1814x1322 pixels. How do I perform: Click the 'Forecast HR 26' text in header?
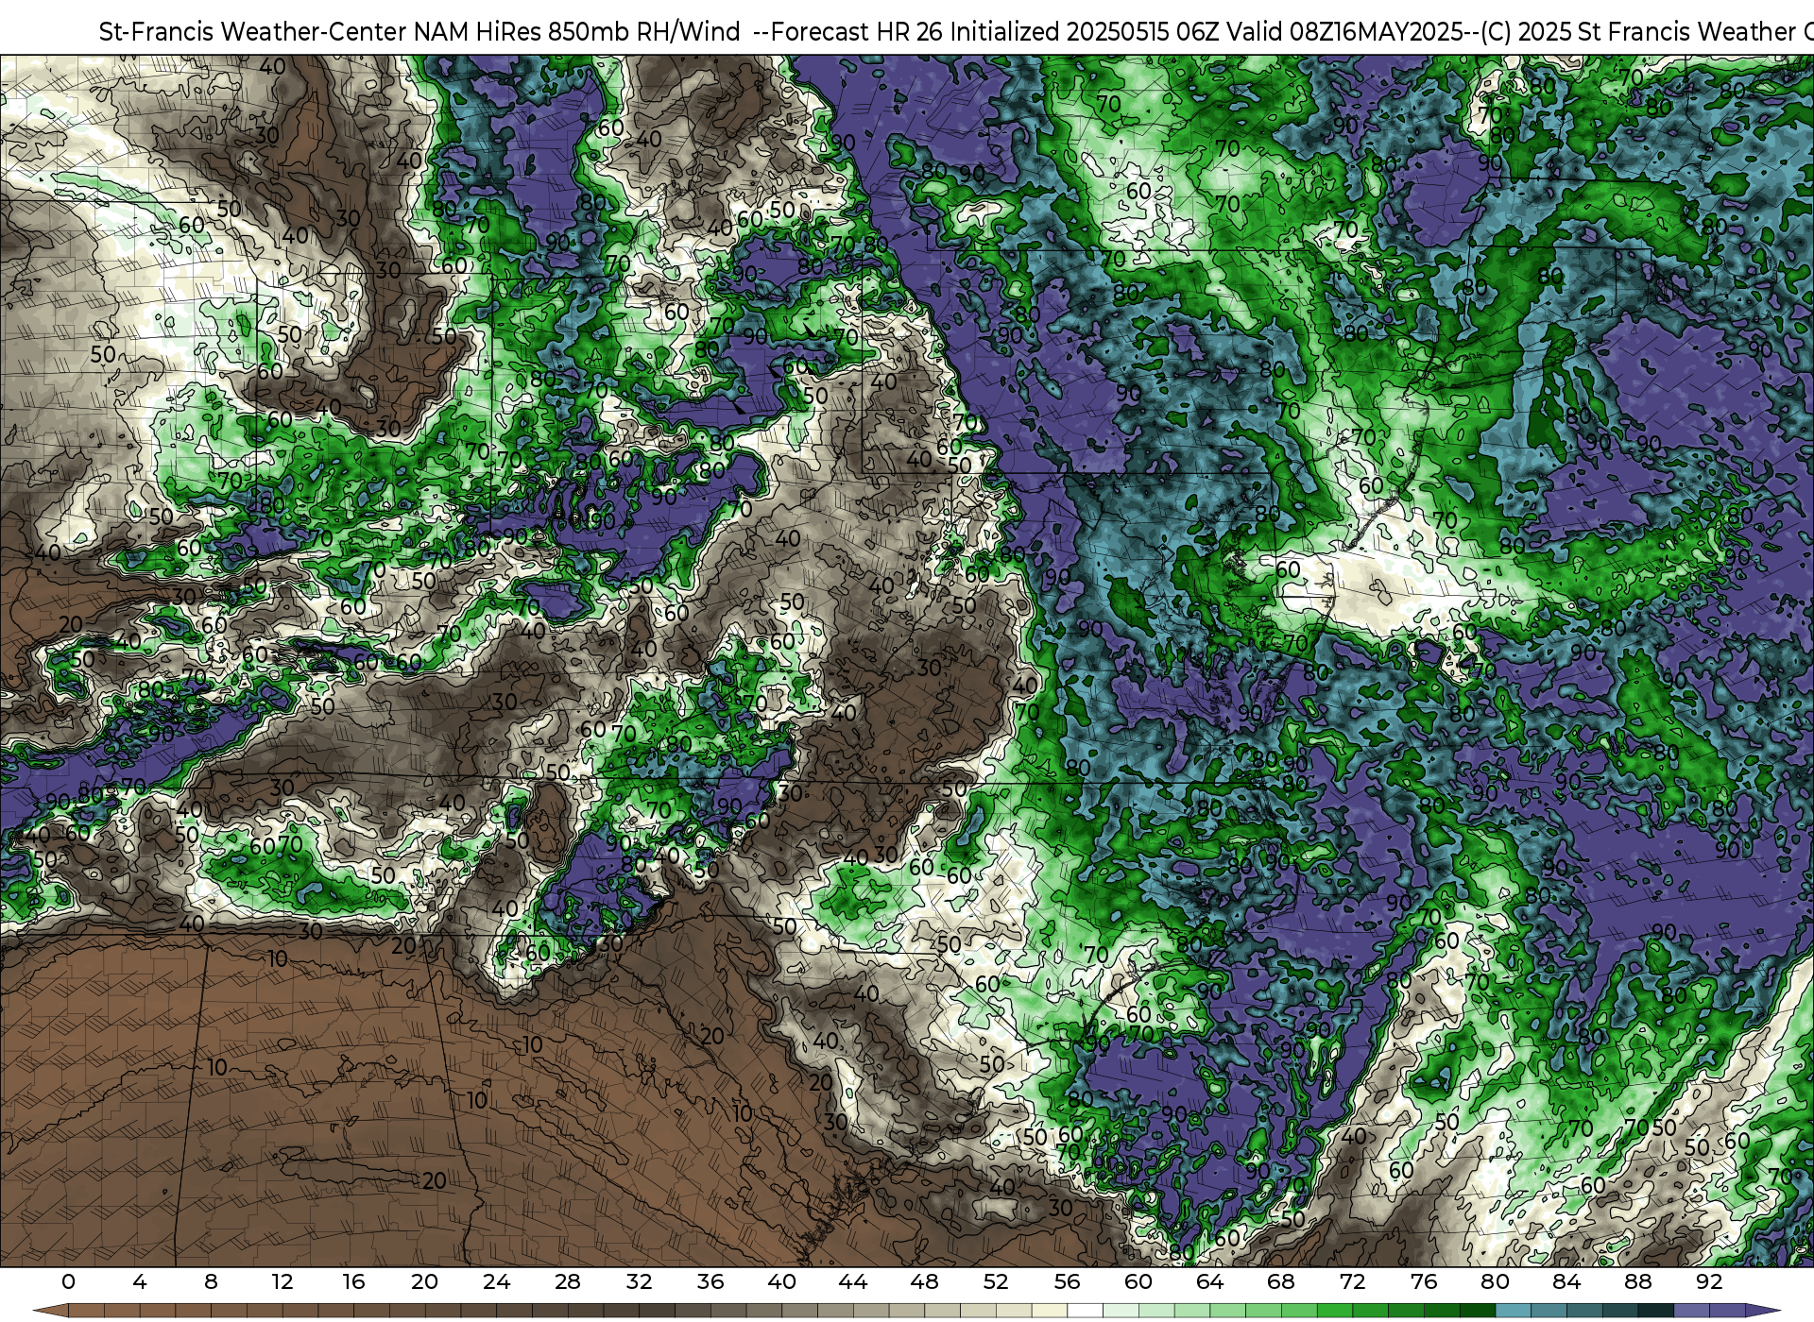(x=857, y=32)
